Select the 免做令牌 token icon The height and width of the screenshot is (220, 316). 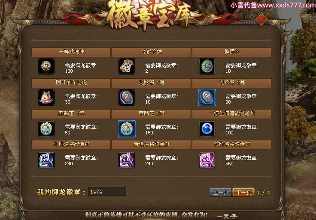click(127, 66)
